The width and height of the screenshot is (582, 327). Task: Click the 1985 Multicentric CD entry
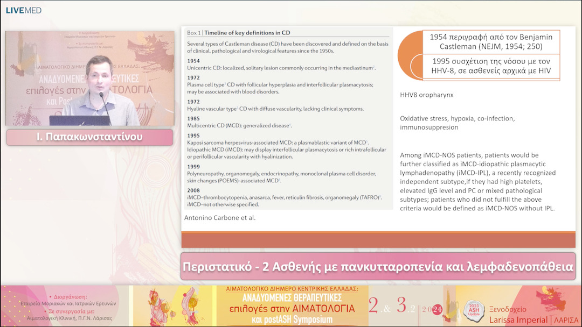240,122
